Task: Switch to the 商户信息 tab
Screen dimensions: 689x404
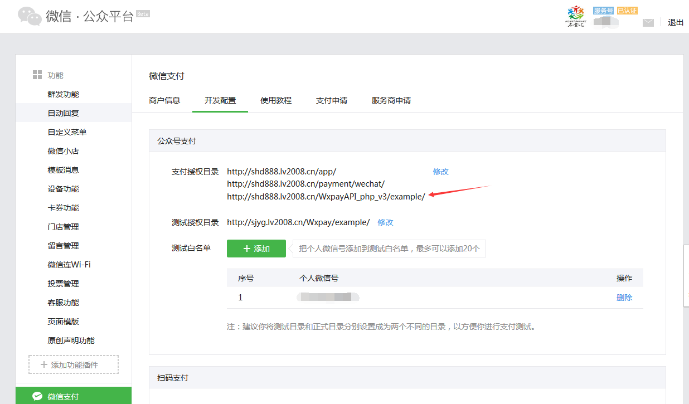Action: [x=164, y=101]
